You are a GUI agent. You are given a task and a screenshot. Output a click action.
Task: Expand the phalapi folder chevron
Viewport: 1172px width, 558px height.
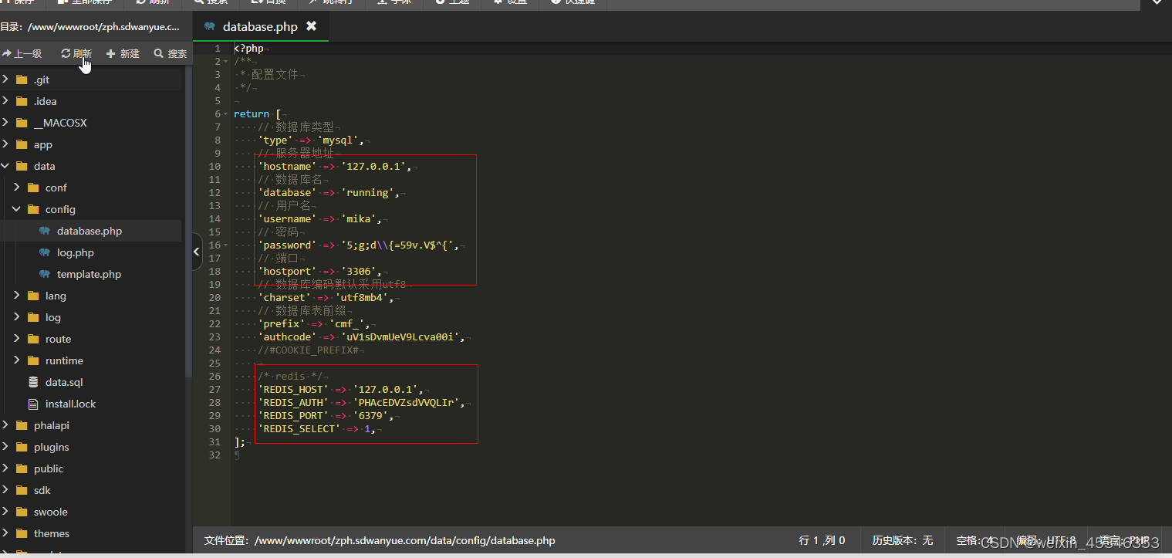pos(5,425)
